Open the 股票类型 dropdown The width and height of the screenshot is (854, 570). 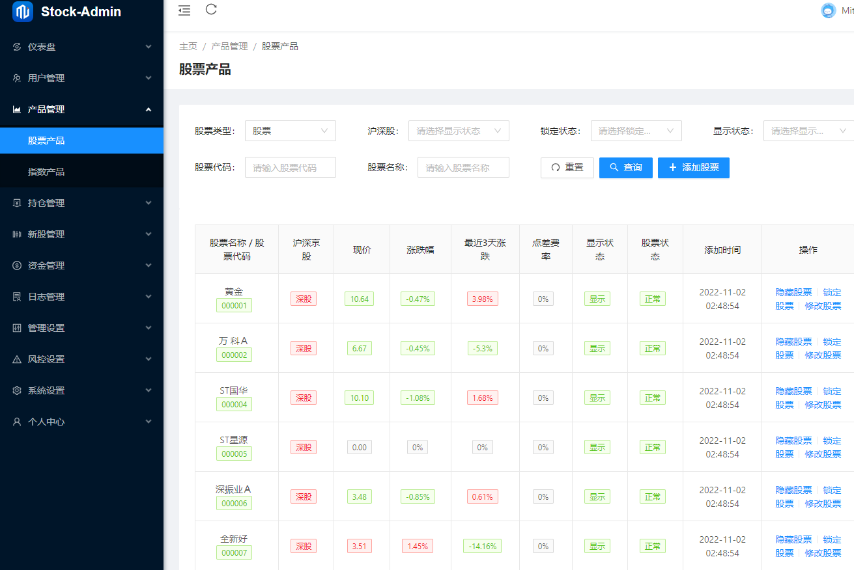tap(290, 131)
